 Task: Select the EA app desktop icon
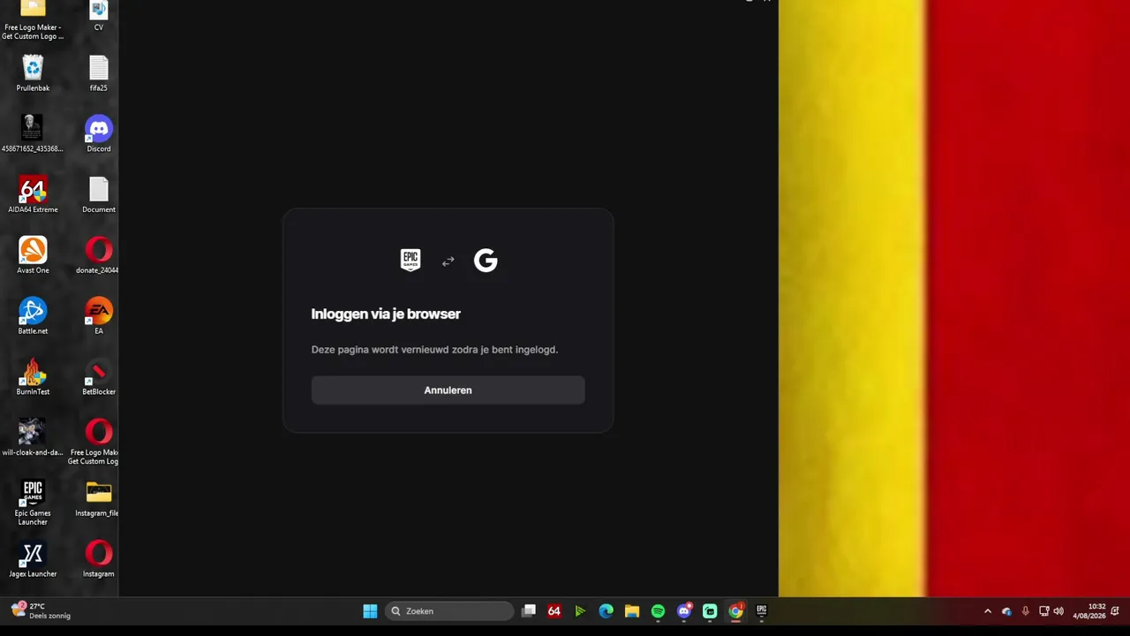pos(99,316)
